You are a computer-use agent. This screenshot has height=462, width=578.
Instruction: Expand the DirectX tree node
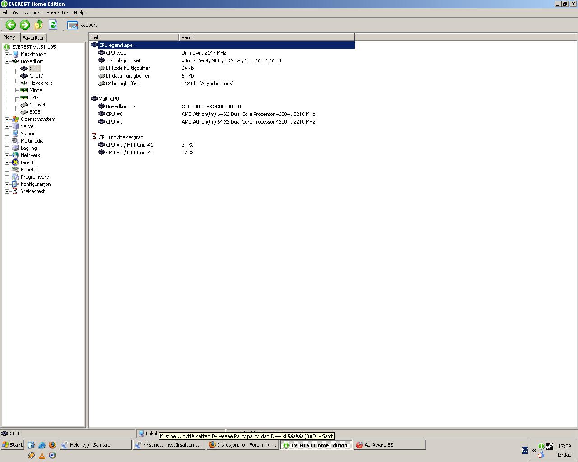7,162
